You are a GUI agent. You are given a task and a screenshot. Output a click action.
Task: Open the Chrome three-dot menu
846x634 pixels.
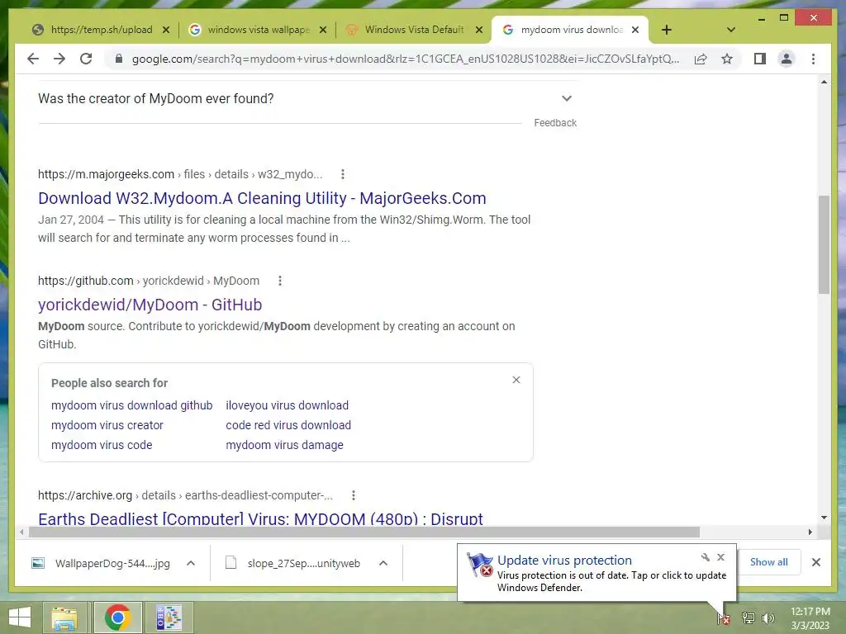pos(813,59)
